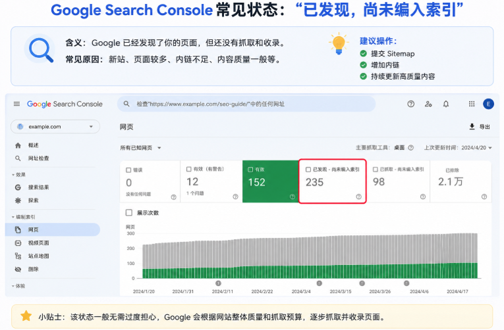Click the 网页 page heading
Screen dimensions: 504x330
[126, 127]
